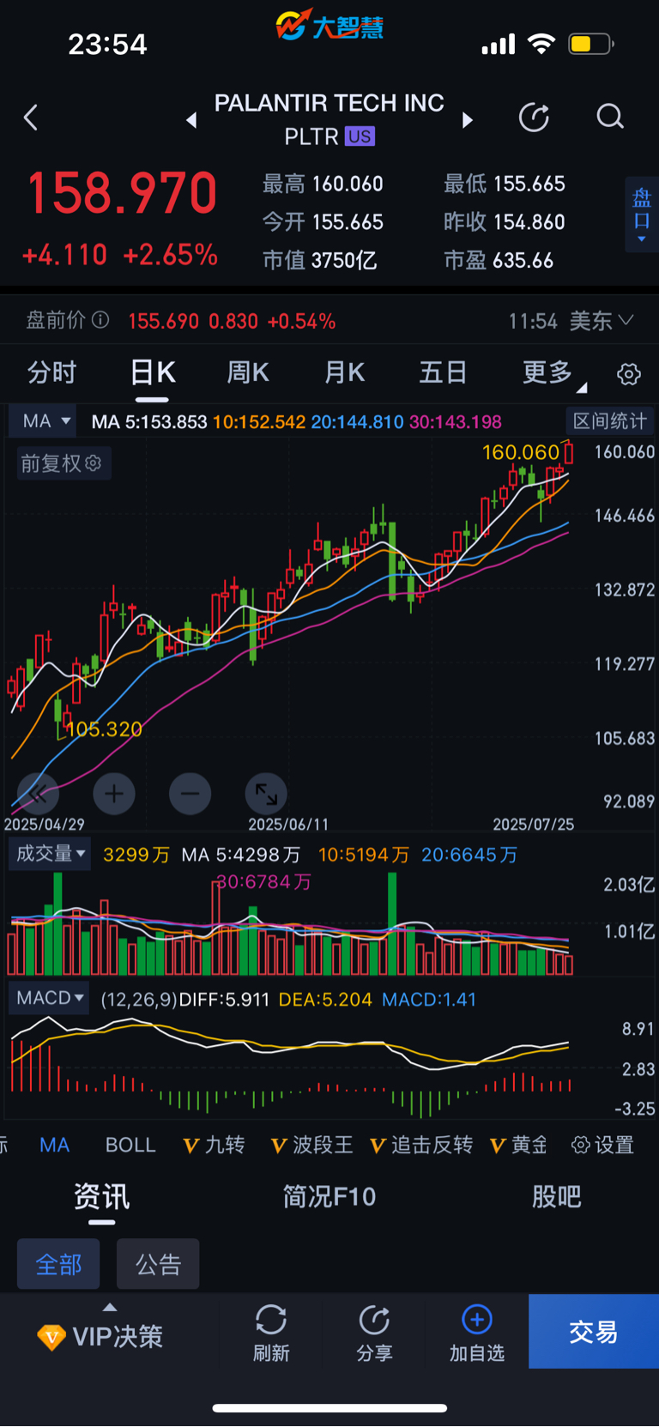Add stock via 加自选 icon
659x1427 pixels.
point(477,1332)
